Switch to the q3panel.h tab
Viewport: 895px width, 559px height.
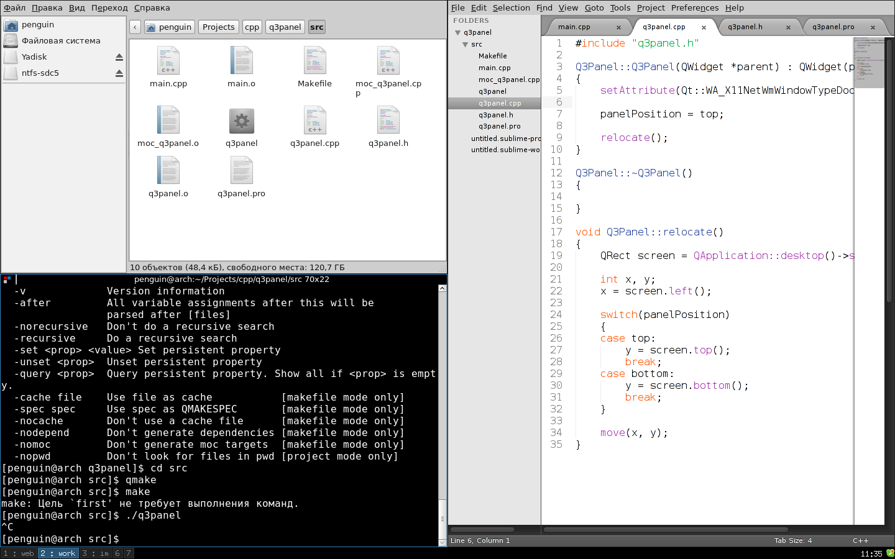pos(745,27)
